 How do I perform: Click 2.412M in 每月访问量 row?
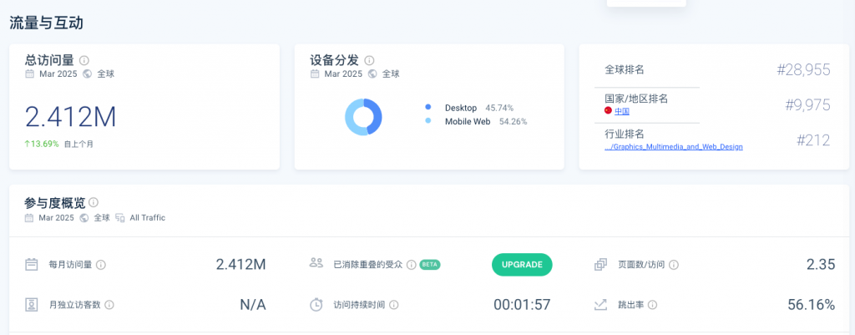241,265
